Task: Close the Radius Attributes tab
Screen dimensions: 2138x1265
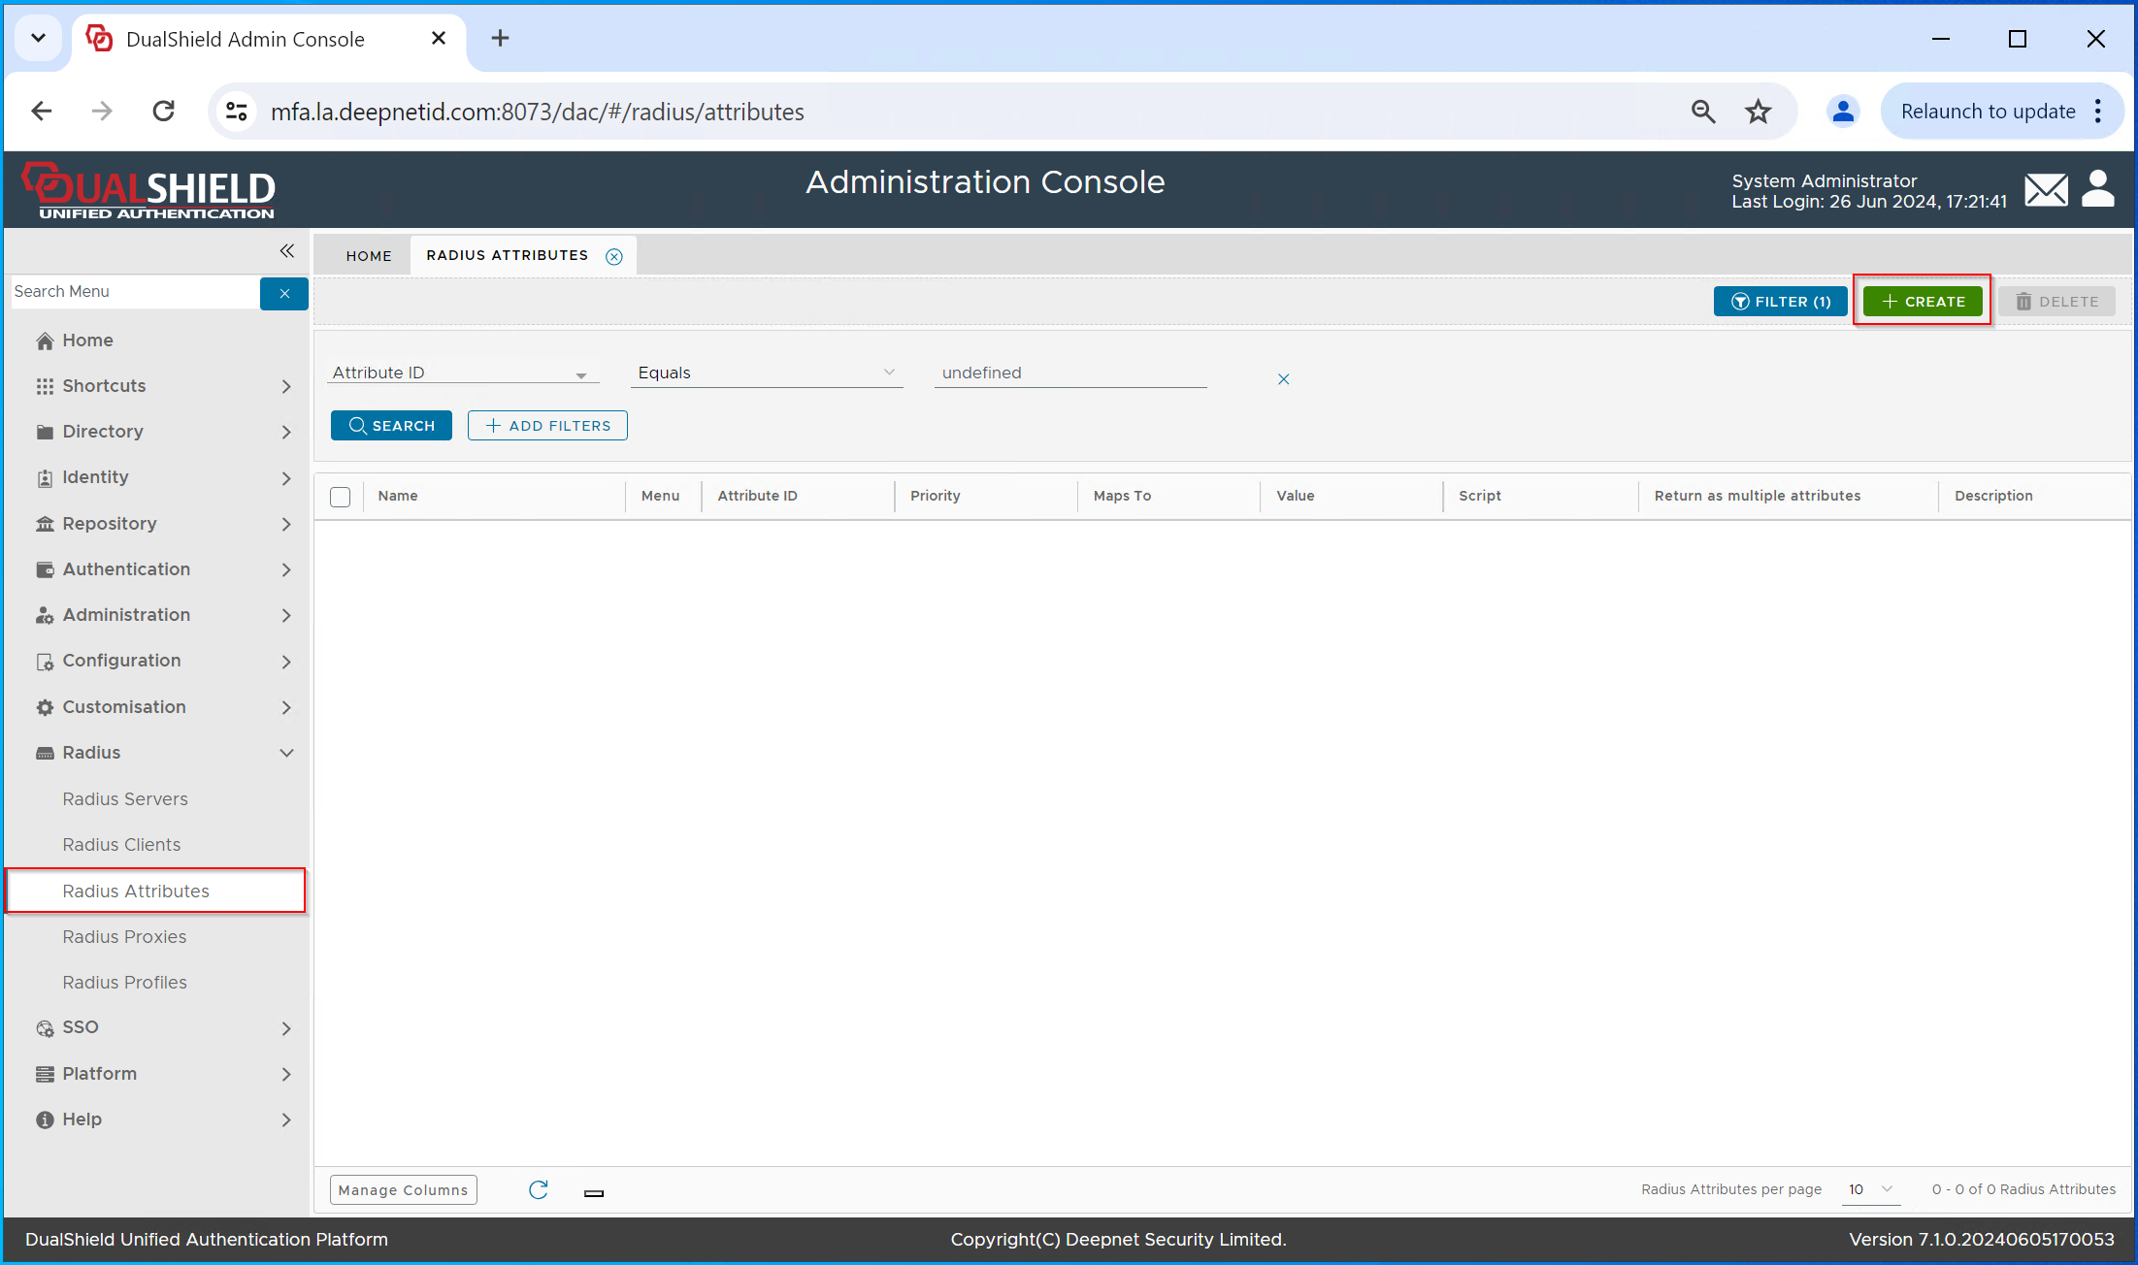Action: click(614, 256)
